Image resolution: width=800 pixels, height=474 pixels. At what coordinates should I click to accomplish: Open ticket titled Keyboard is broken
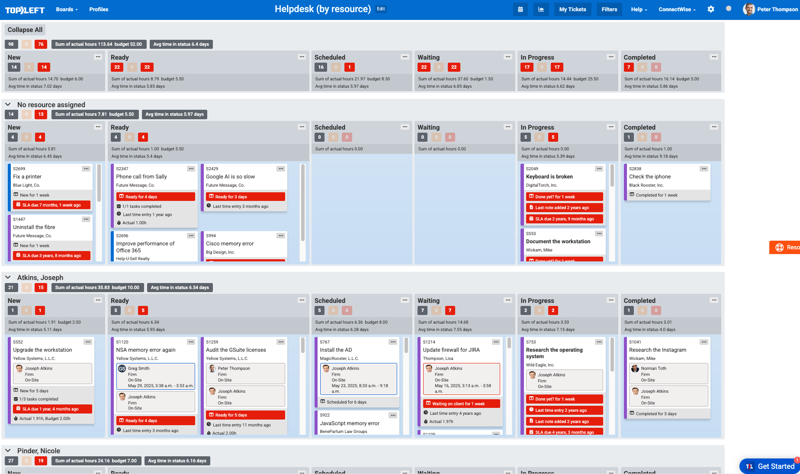tap(549, 177)
